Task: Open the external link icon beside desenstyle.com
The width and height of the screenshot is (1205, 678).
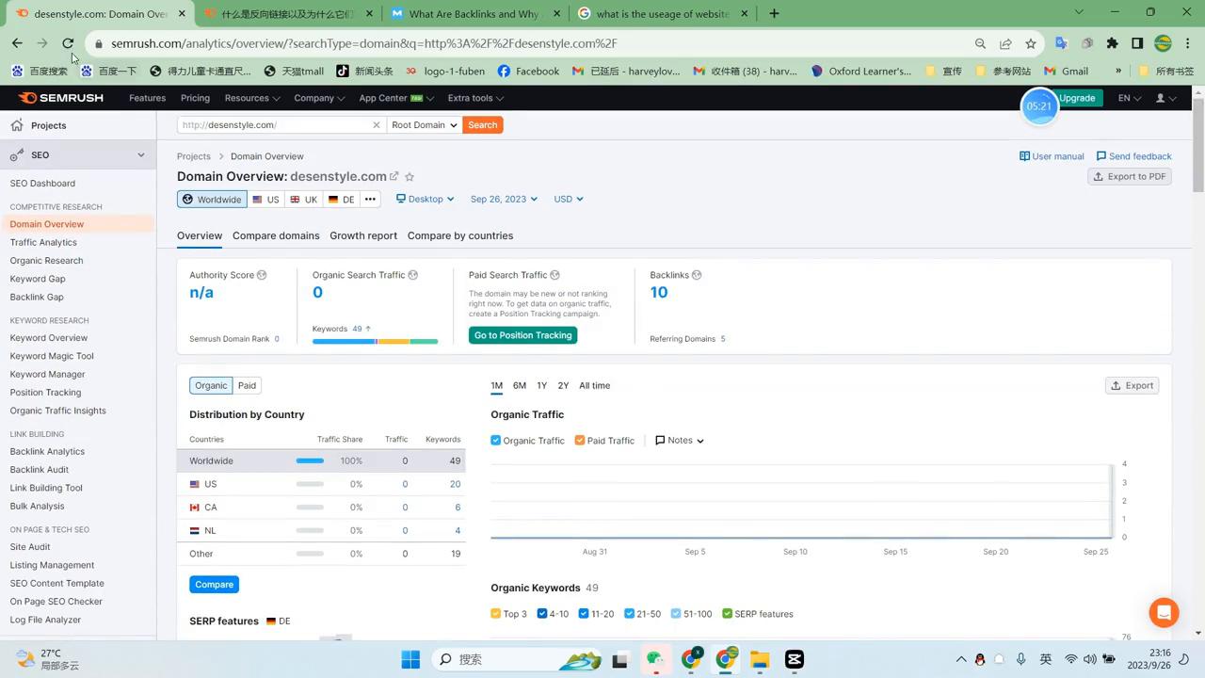Action: click(x=394, y=176)
